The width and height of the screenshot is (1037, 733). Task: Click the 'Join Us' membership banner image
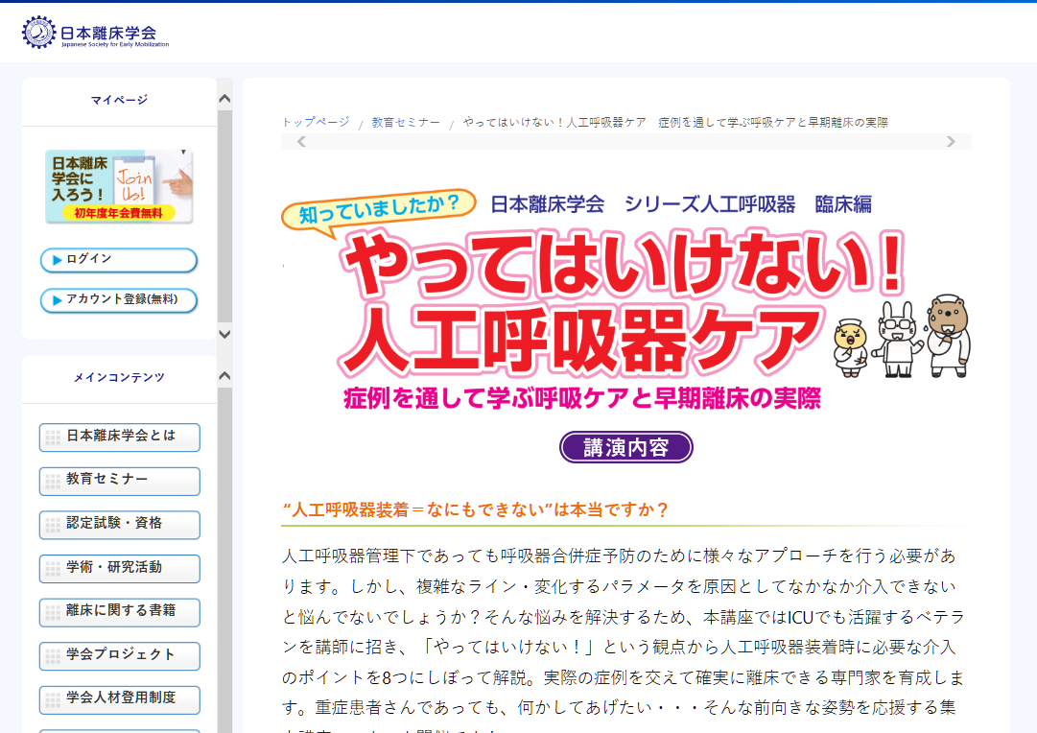point(119,186)
